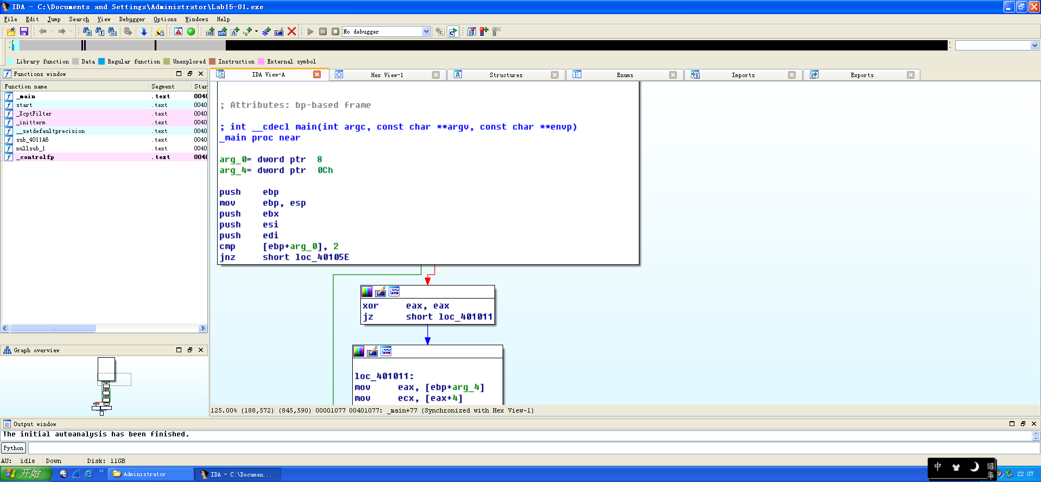Sort by the Segment column header
The image size is (1041, 482).
[170, 86]
